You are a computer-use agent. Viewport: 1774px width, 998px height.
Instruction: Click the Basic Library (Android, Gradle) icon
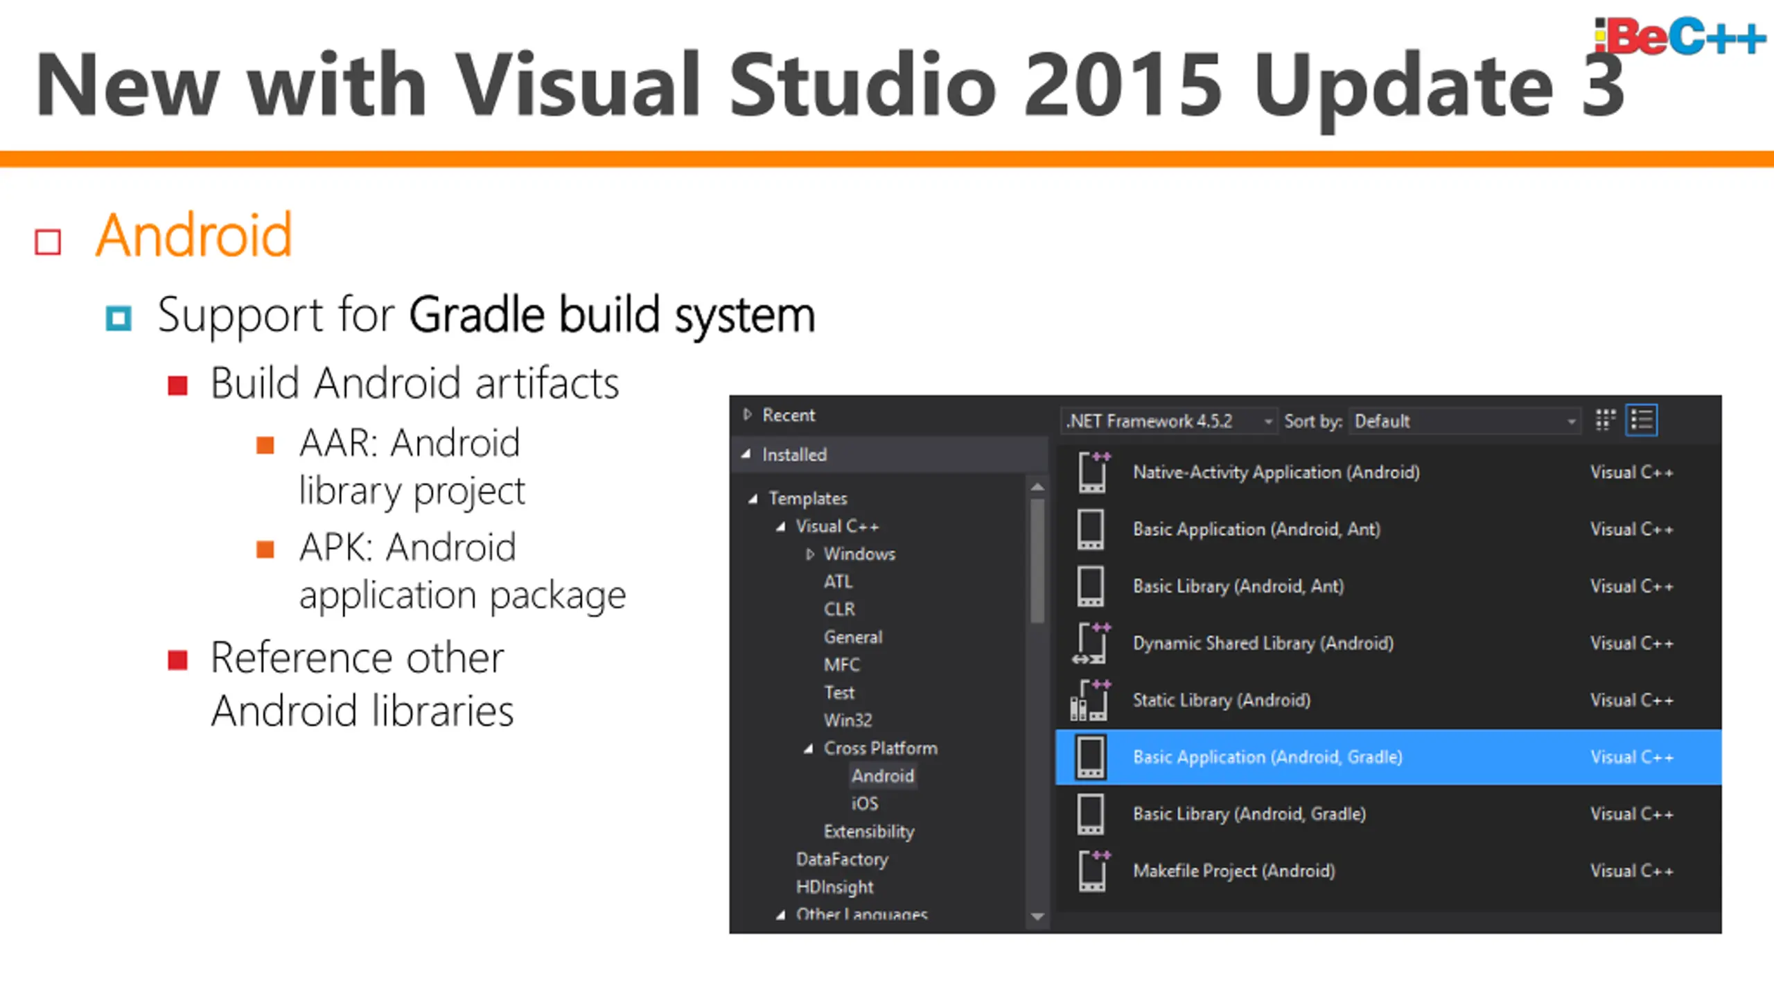coord(1091,814)
